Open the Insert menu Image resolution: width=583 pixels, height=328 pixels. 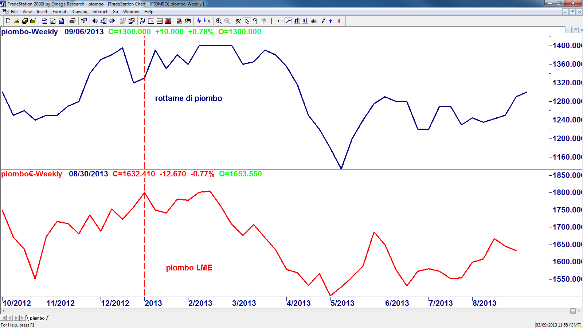click(42, 12)
